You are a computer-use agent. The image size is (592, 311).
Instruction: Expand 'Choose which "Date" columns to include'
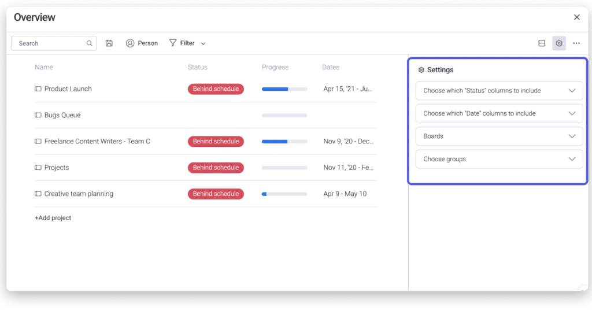point(499,113)
